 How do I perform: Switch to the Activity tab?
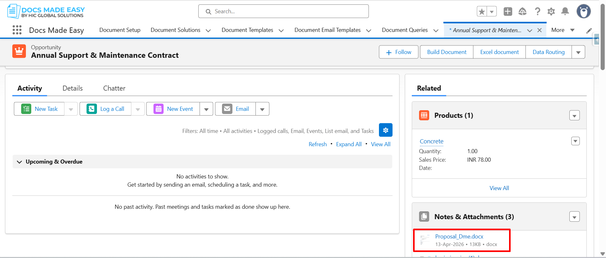pyautogui.click(x=30, y=88)
